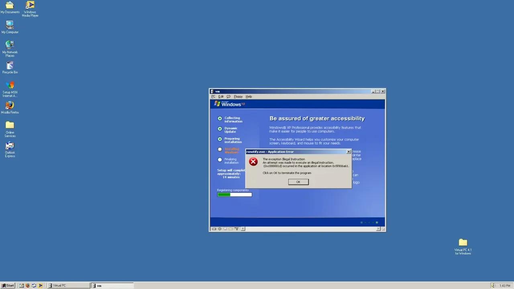Open the CD menu
This screenshot has height=289, width=514.
(x=228, y=97)
